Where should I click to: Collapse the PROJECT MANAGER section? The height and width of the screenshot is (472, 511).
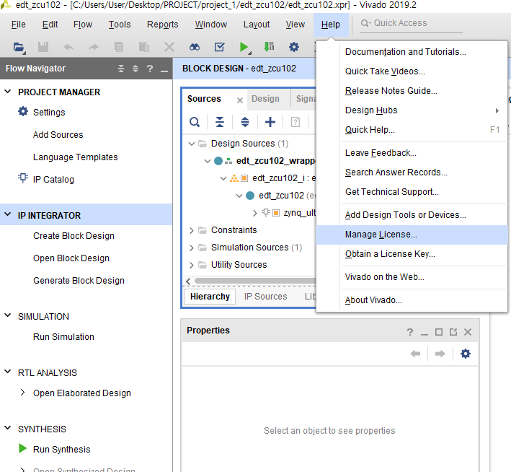[8, 92]
